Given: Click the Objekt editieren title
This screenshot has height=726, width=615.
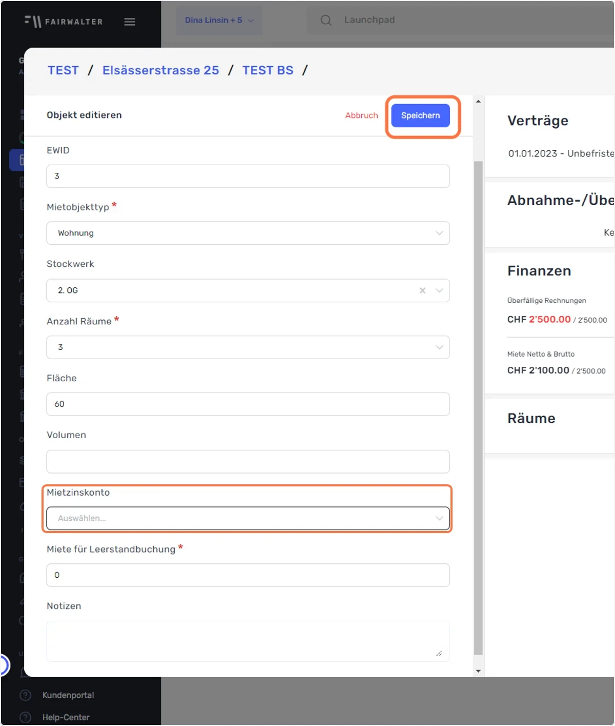Looking at the screenshot, I should [x=84, y=115].
